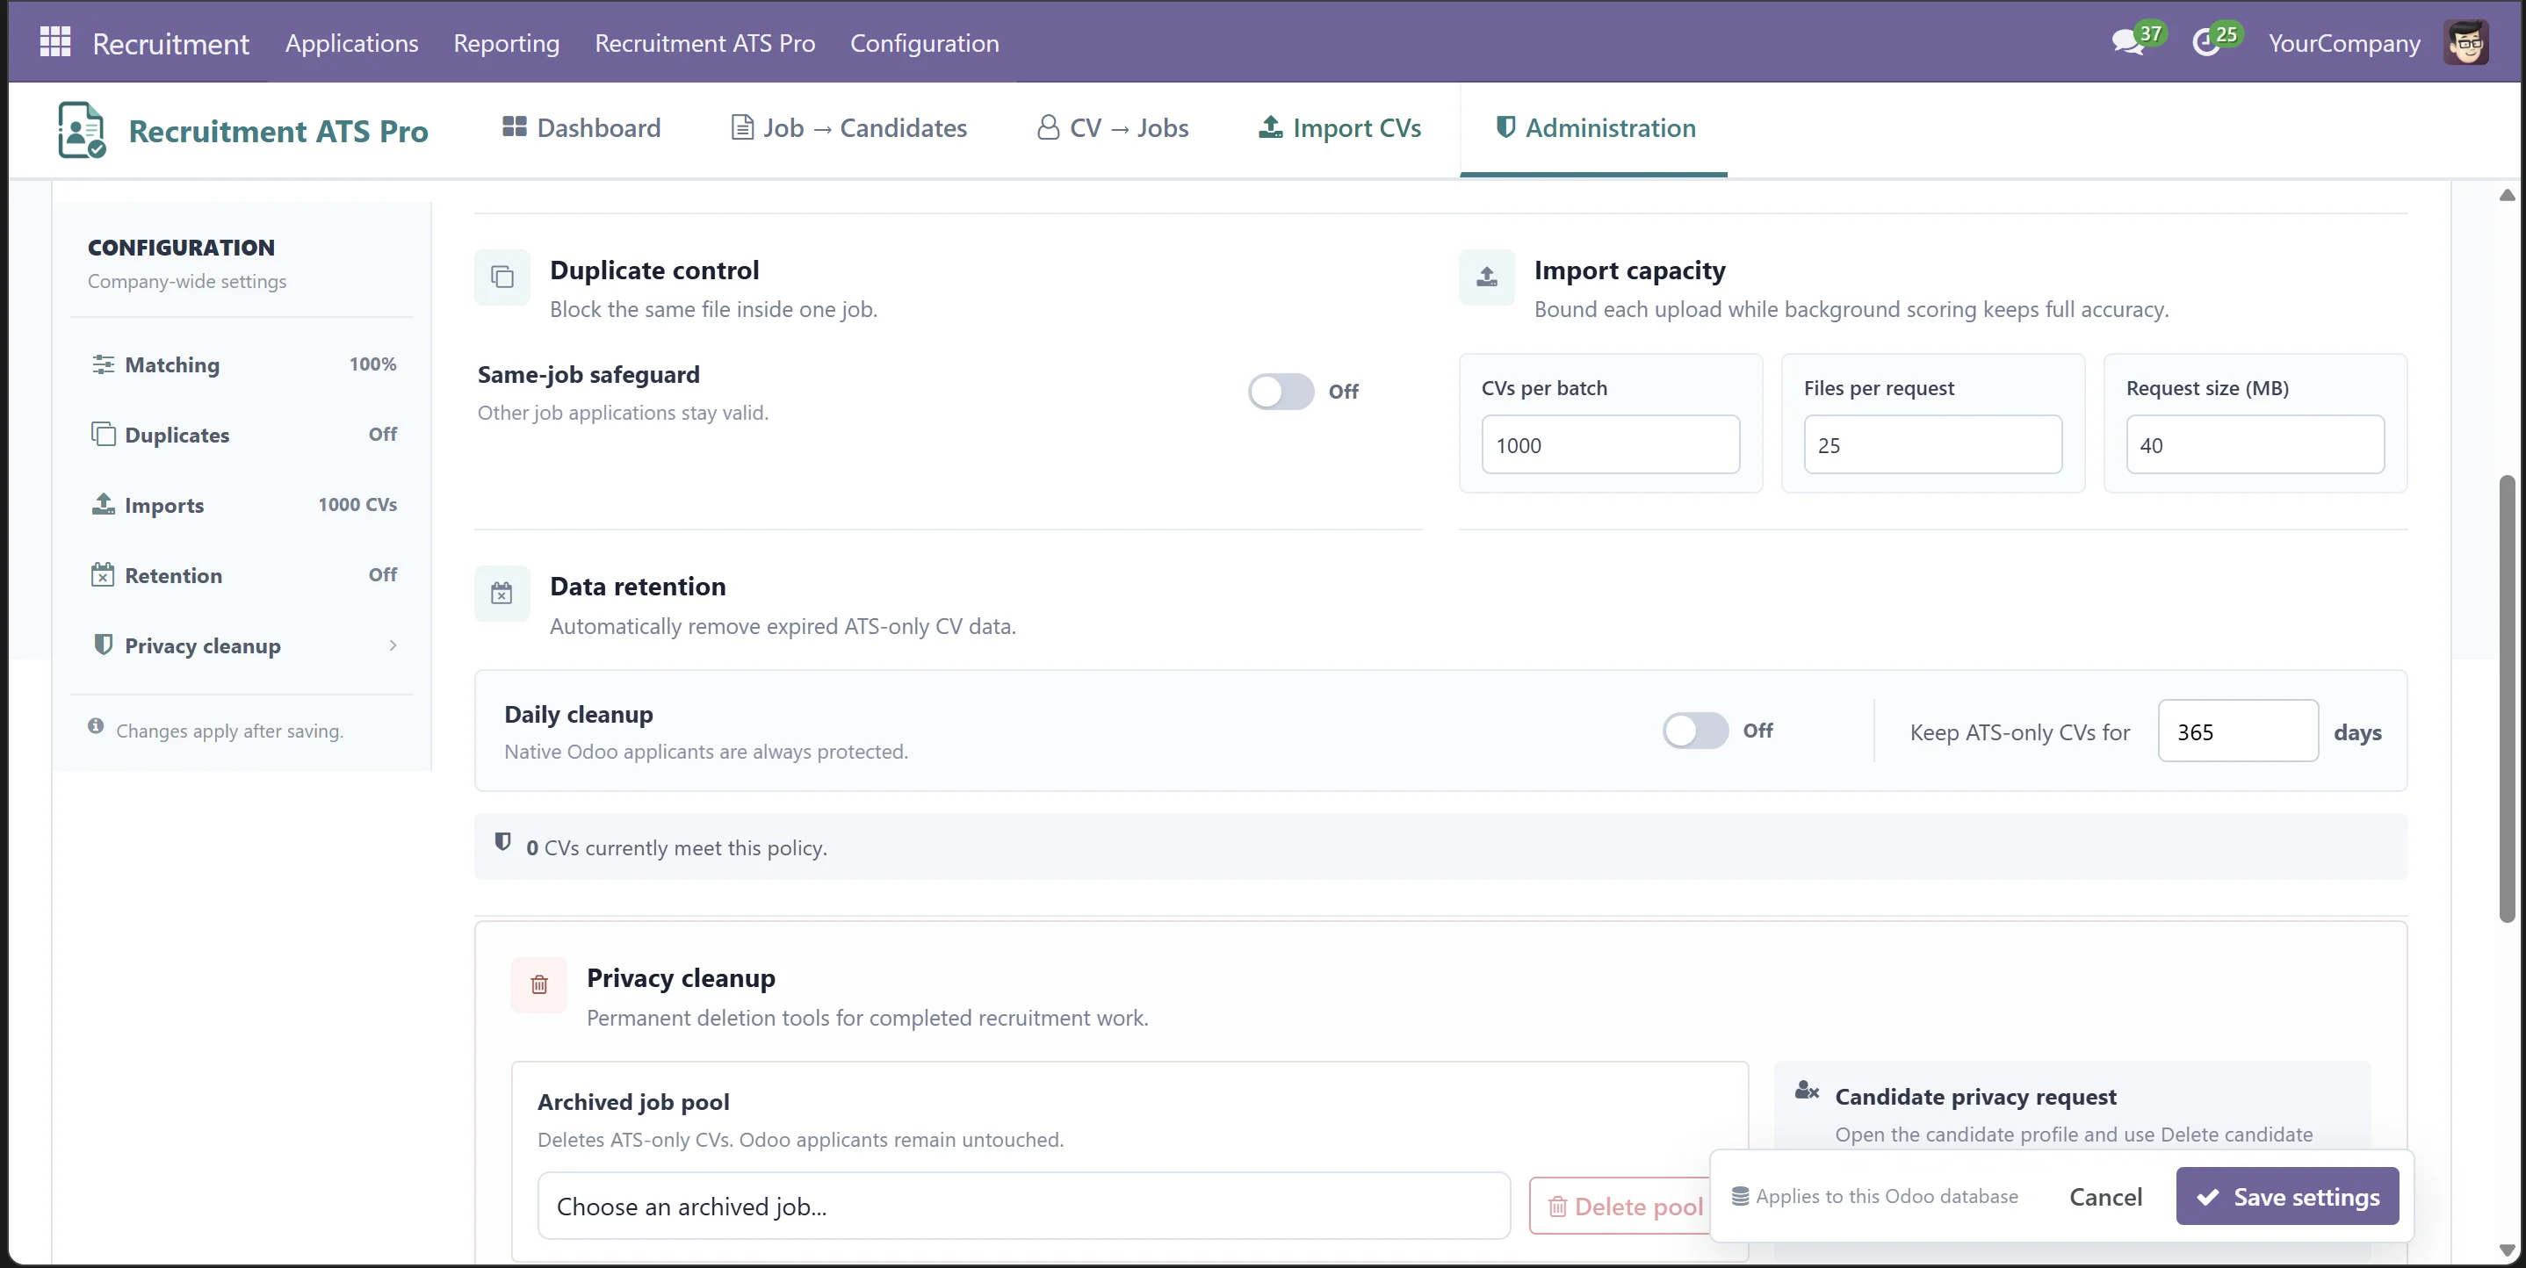Click the '100%' Matching value
This screenshot has height=1268, width=2526.
372,364
